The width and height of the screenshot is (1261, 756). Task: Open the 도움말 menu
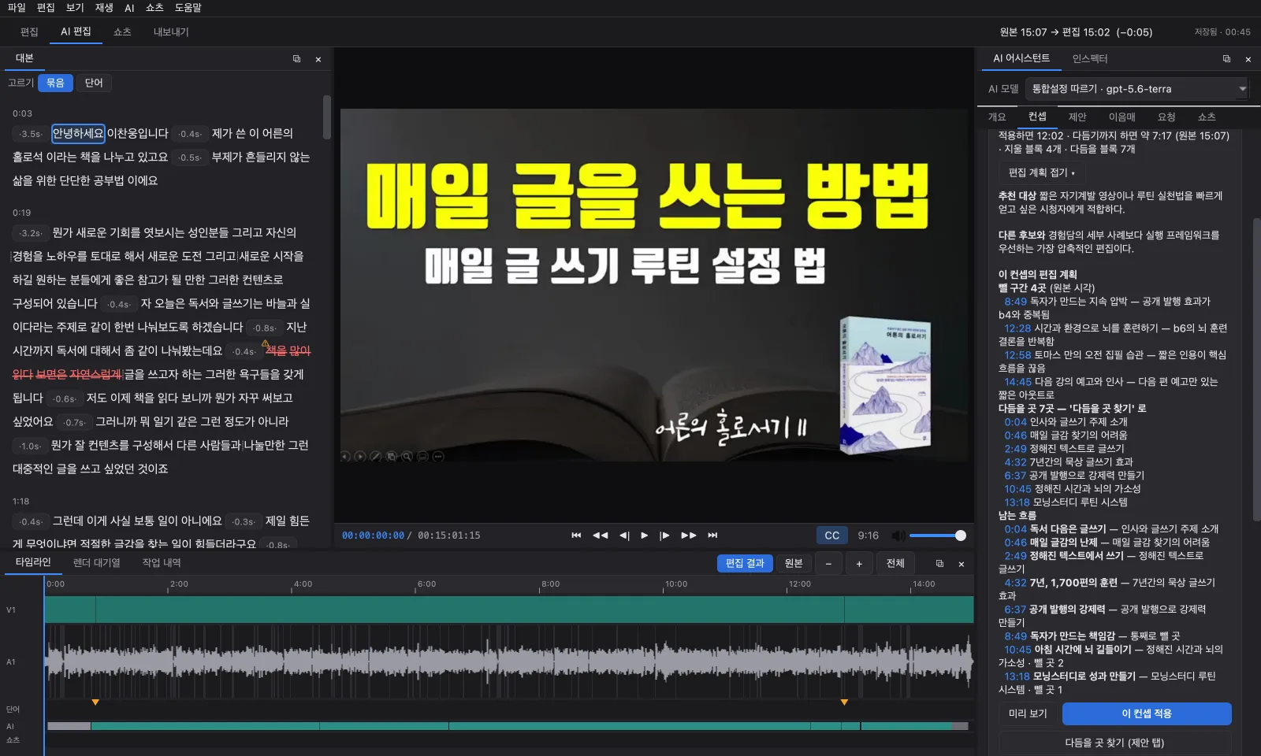(x=188, y=8)
